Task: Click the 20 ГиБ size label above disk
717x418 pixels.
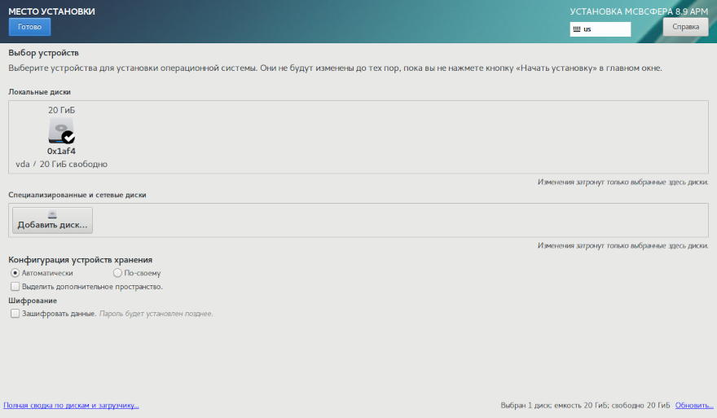Action: [61, 110]
